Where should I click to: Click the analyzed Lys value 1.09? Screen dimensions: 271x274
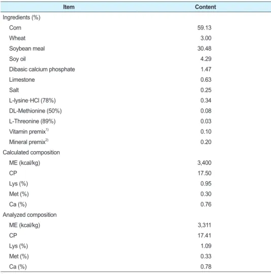206,246
